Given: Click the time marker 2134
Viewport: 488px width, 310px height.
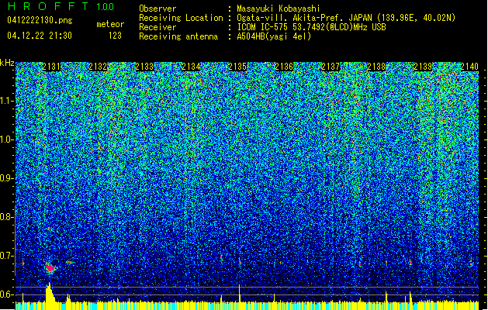Looking at the screenshot, I should [191, 67].
